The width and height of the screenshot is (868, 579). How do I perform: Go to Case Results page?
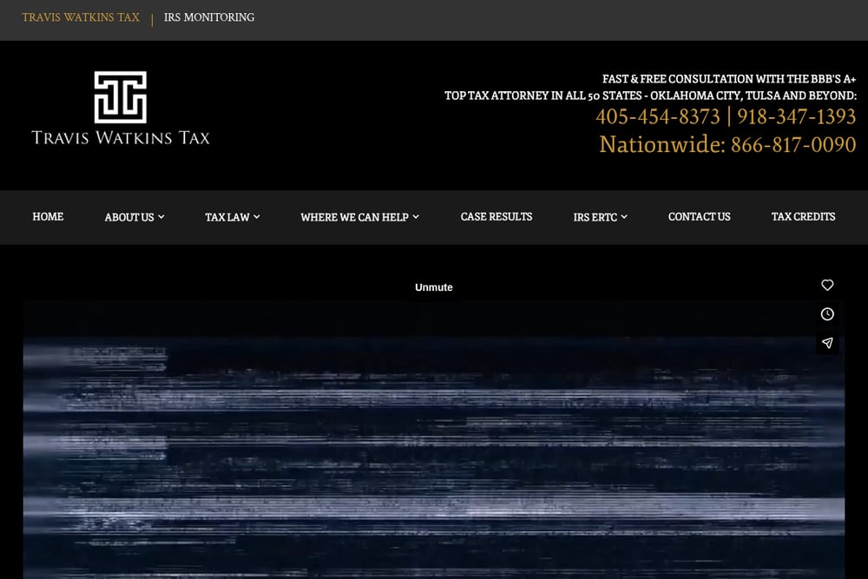click(x=496, y=216)
